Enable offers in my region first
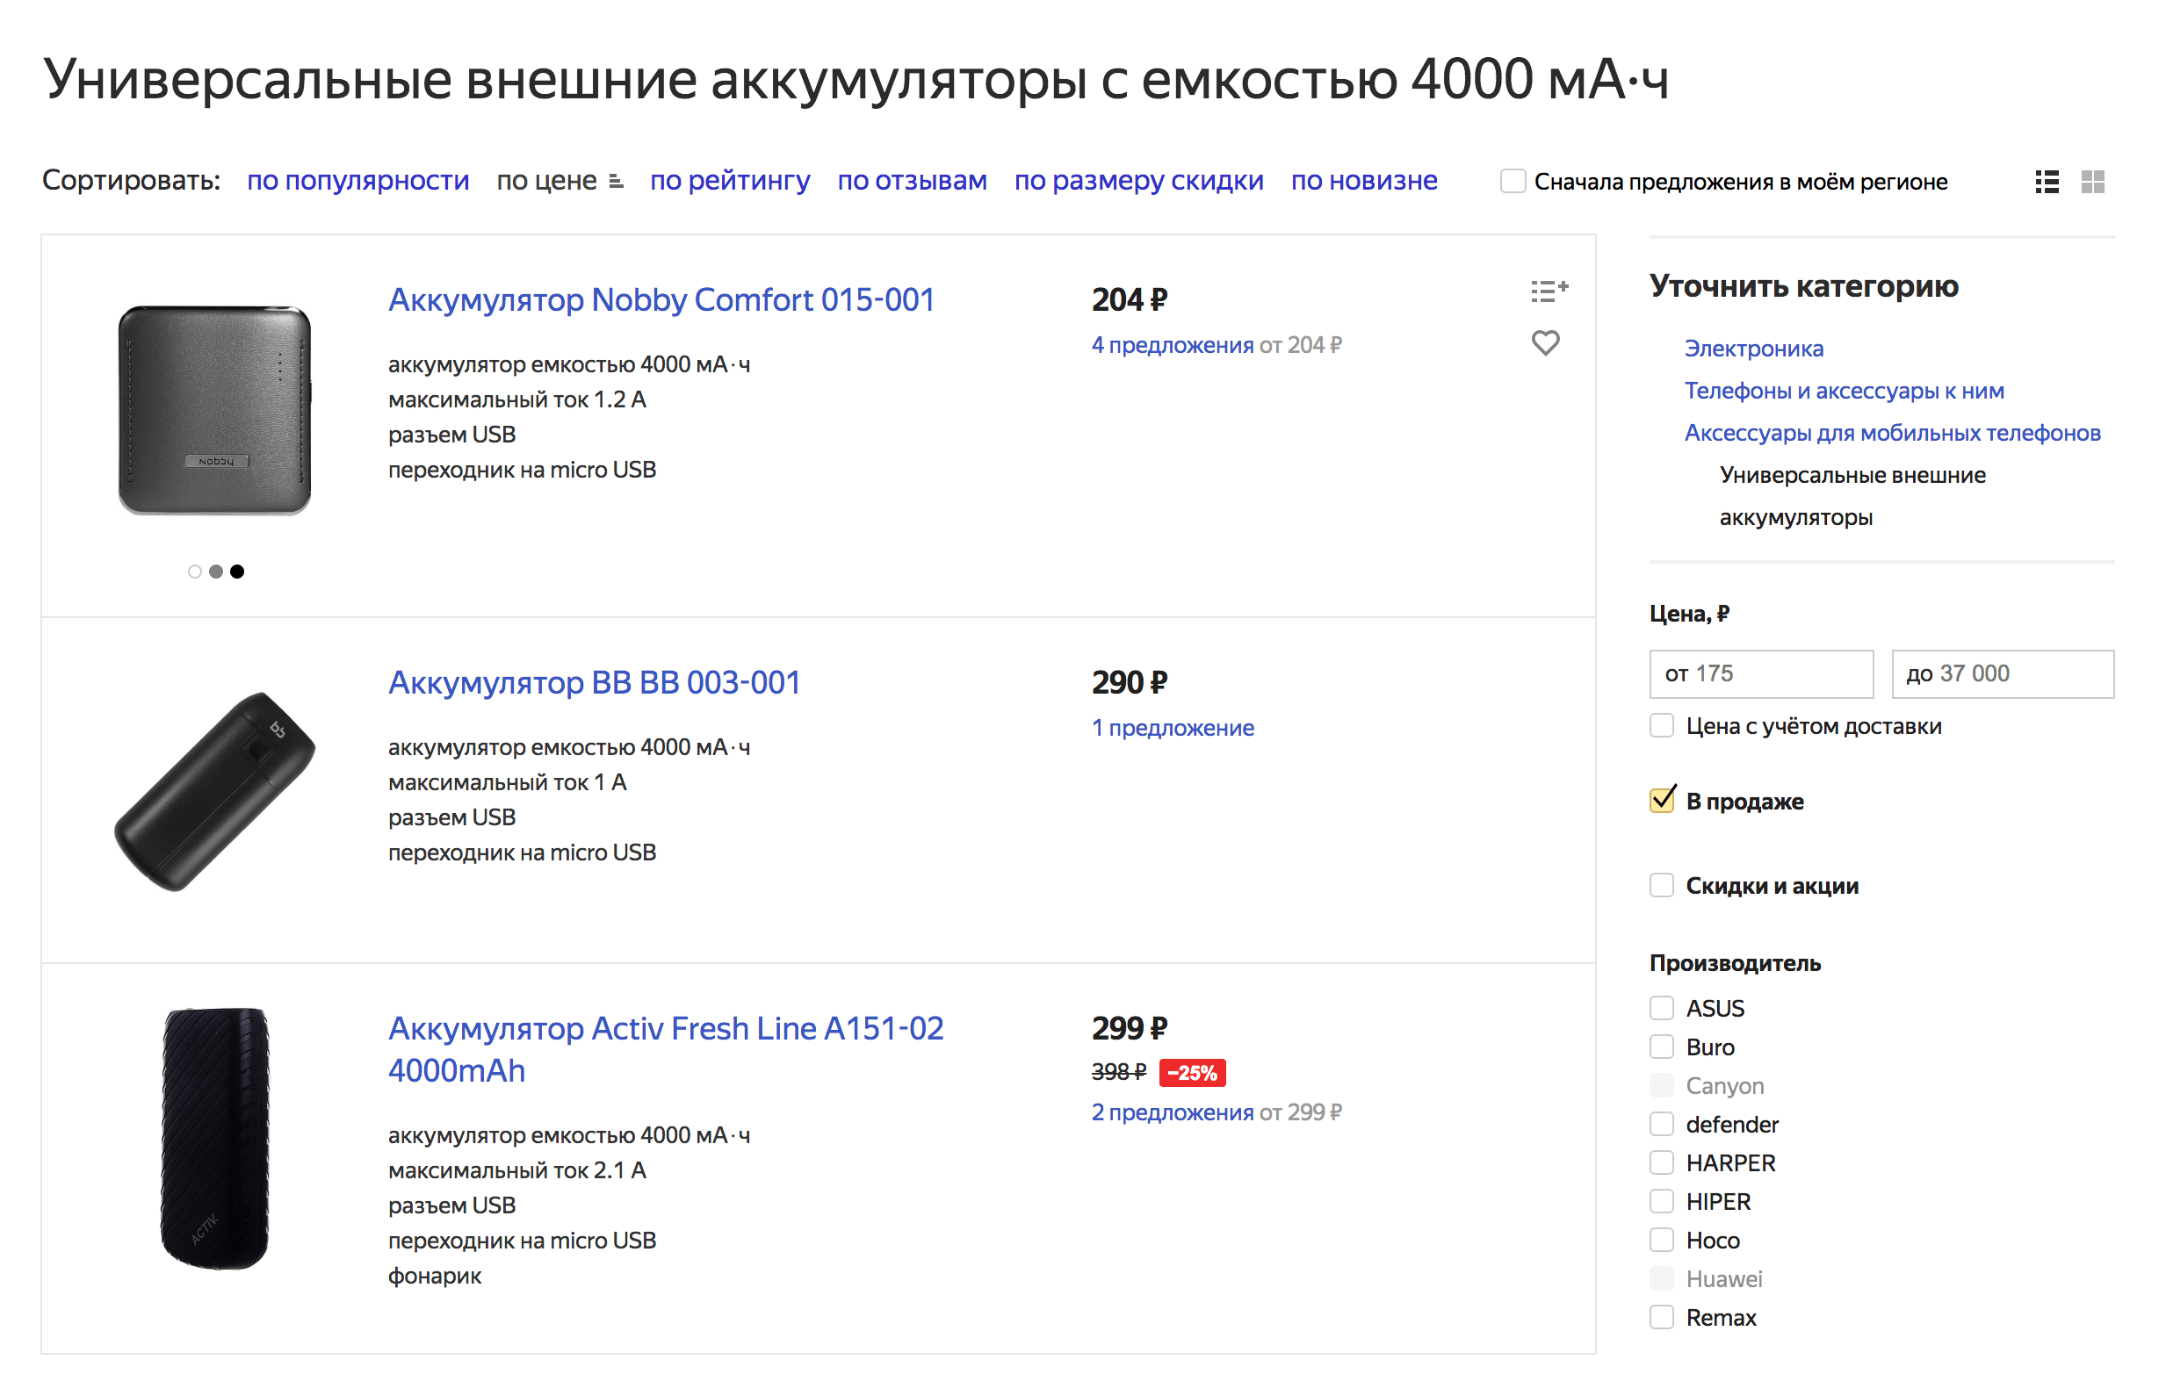The height and width of the screenshot is (1396, 2166). [1512, 180]
